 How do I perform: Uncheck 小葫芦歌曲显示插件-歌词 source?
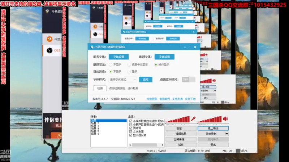[x=131, y=125]
